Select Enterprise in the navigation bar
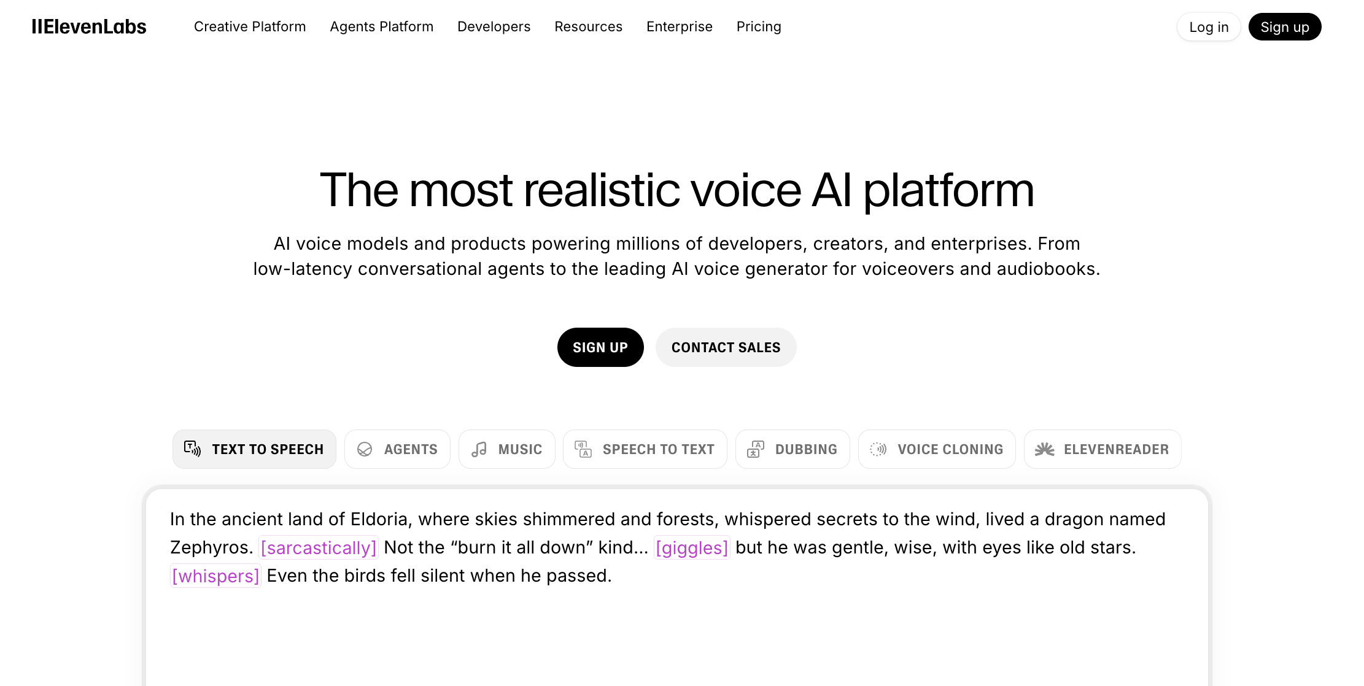The width and height of the screenshot is (1364, 686). [679, 26]
